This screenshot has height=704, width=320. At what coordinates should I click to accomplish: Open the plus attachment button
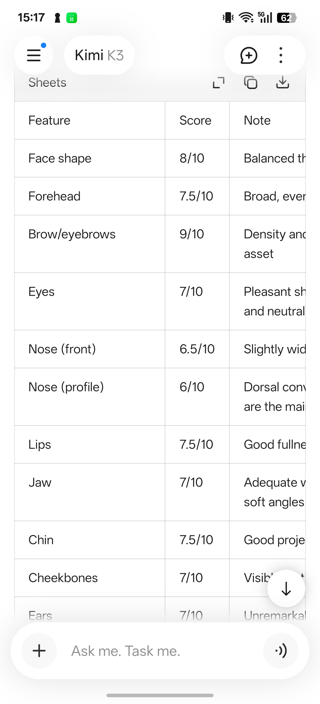click(39, 651)
